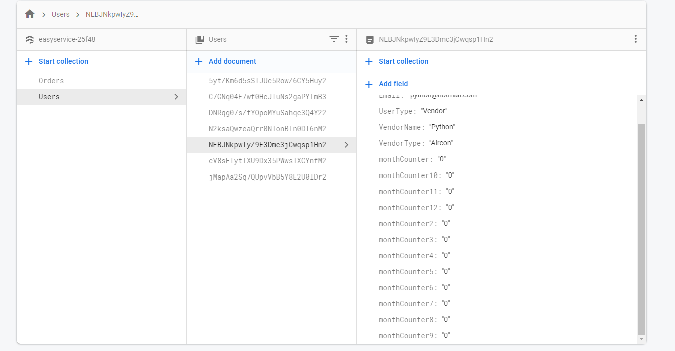Image resolution: width=675 pixels, height=351 pixels.
Task: Click the monthCounter12 field
Action: (x=410, y=208)
